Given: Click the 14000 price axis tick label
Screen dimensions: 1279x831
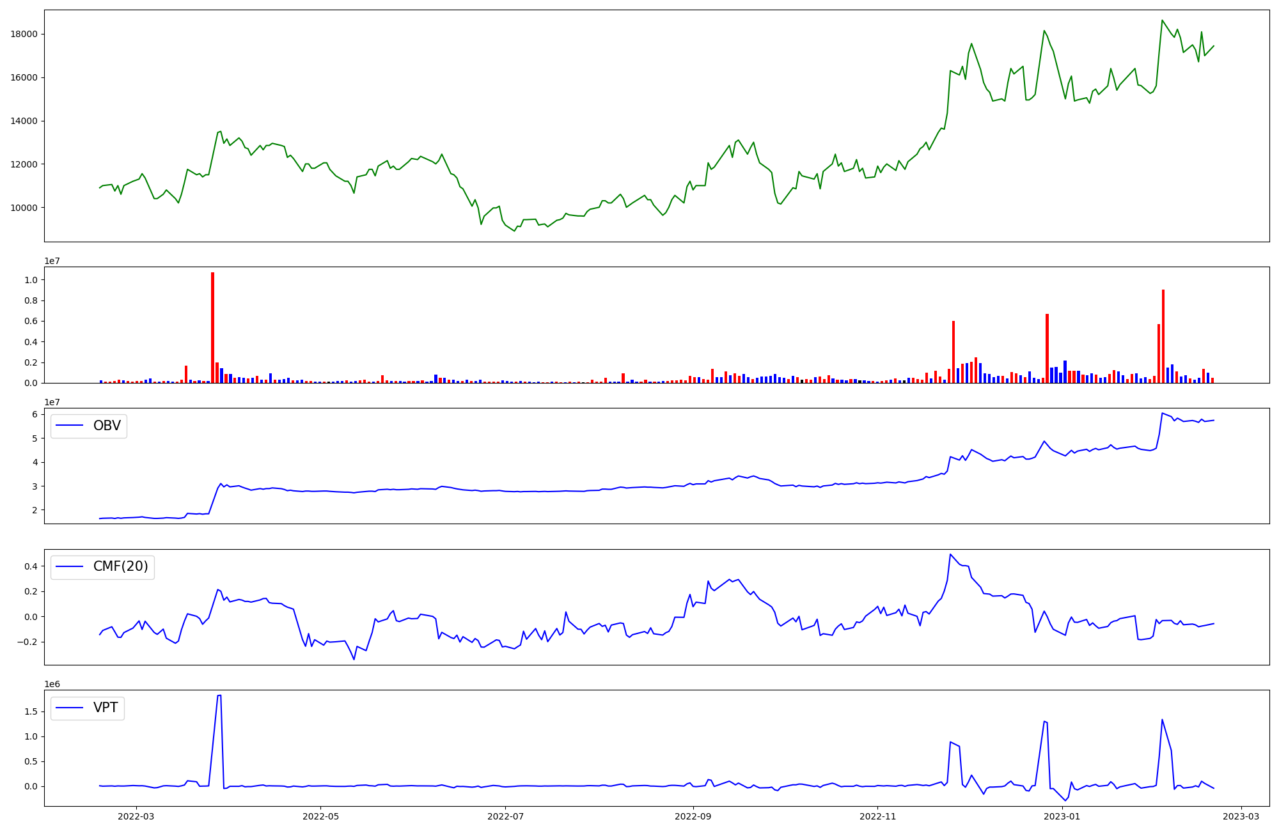Looking at the screenshot, I should pyautogui.click(x=24, y=121).
